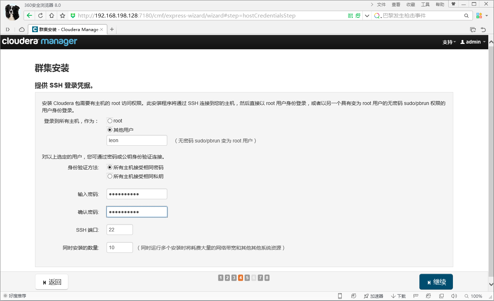Go to wizard step 1
The image size is (494, 301).
pyautogui.click(x=221, y=278)
